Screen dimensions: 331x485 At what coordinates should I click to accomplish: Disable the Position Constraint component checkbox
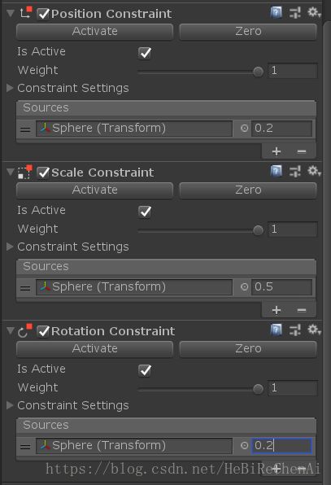43,14
